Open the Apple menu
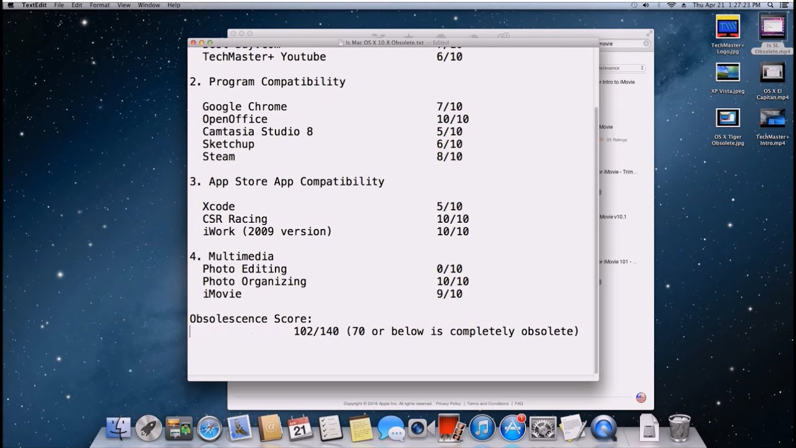Viewport: 796px width, 448px height. [x=10, y=5]
